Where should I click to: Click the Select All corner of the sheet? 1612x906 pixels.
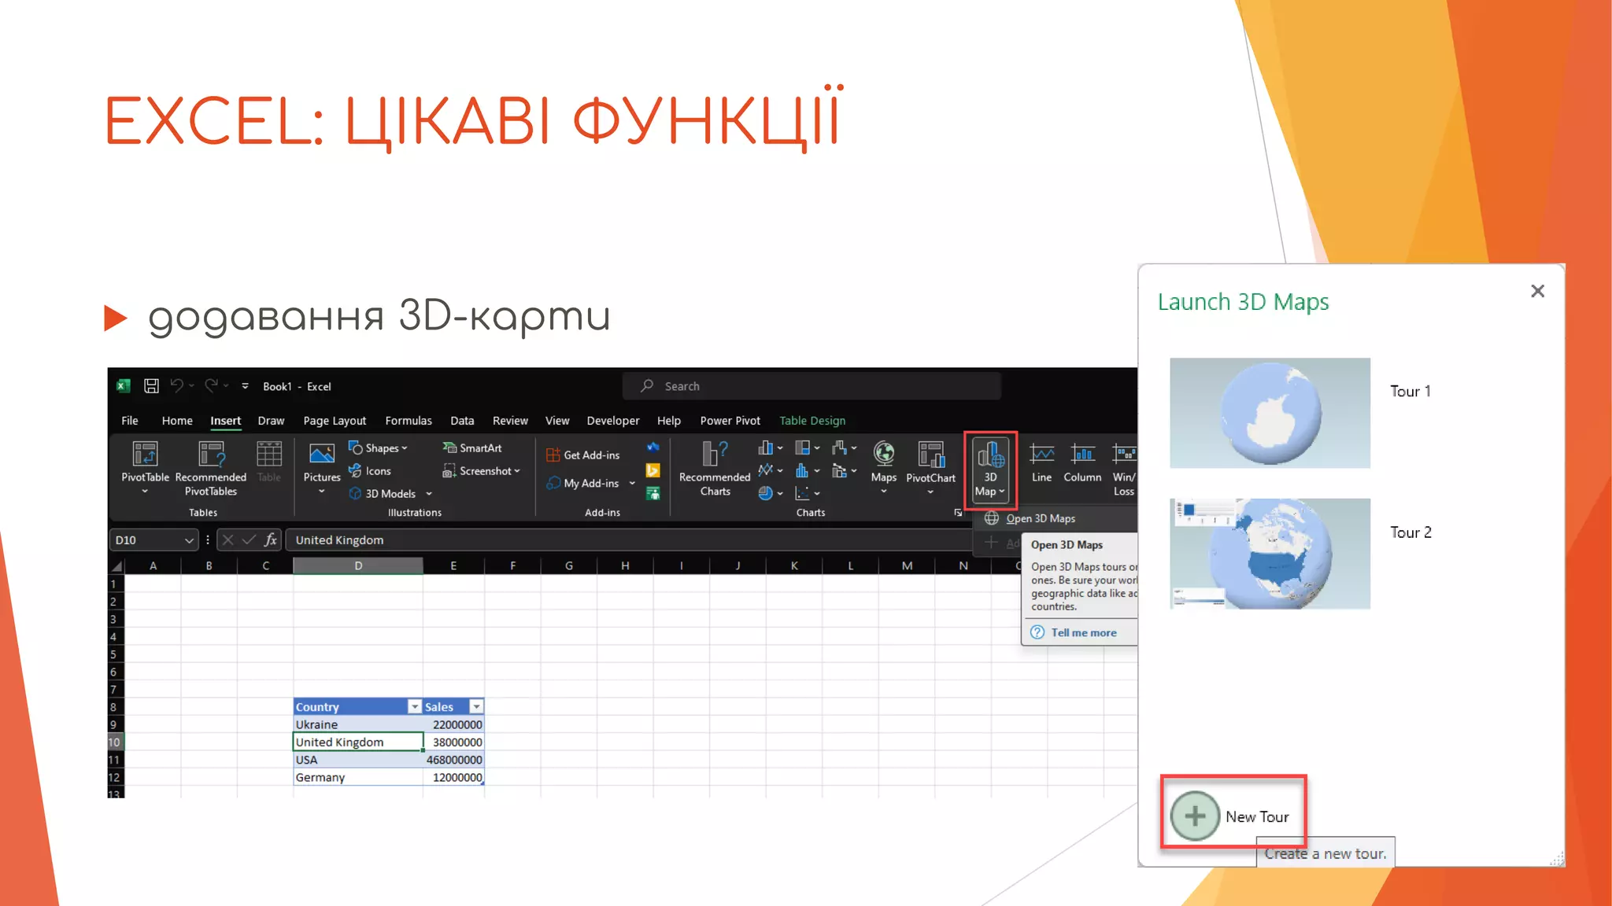pyautogui.click(x=116, y=565)
